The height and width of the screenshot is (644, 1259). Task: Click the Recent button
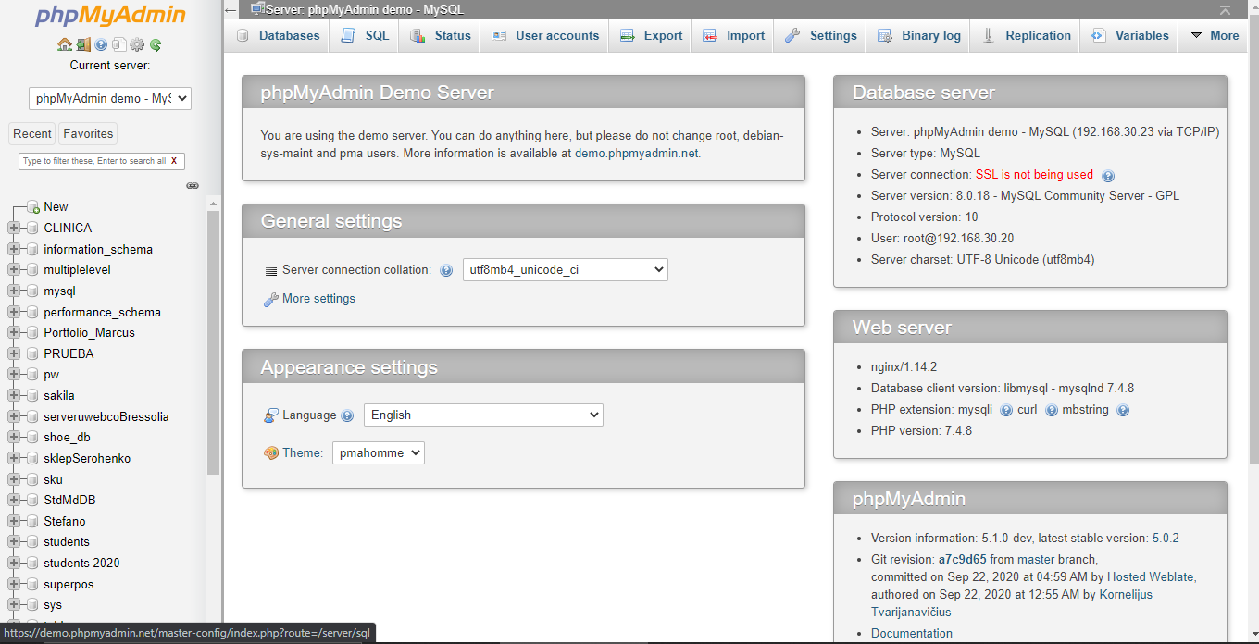32,133
